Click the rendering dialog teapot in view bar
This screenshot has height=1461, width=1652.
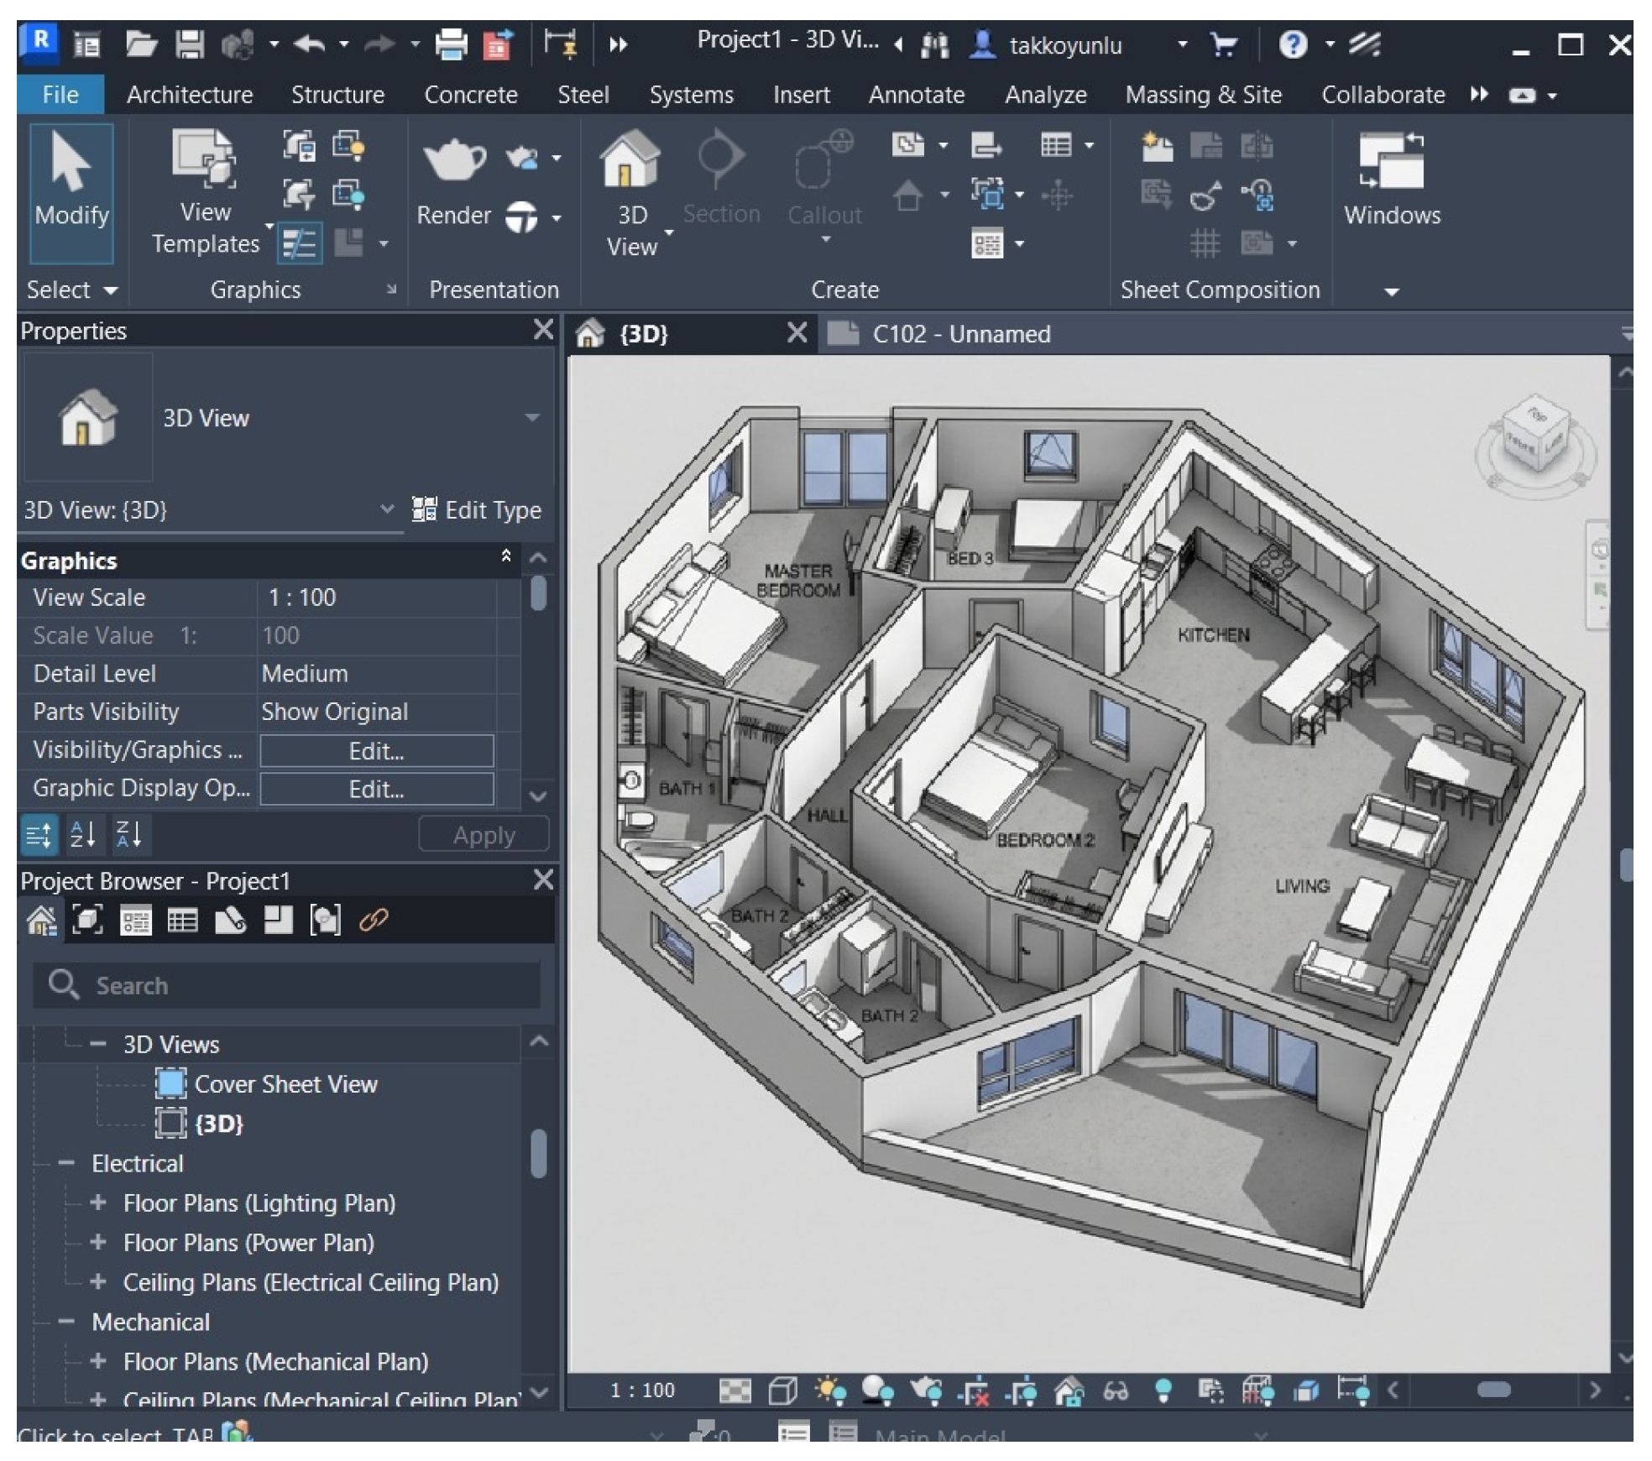pos(927,1391)
